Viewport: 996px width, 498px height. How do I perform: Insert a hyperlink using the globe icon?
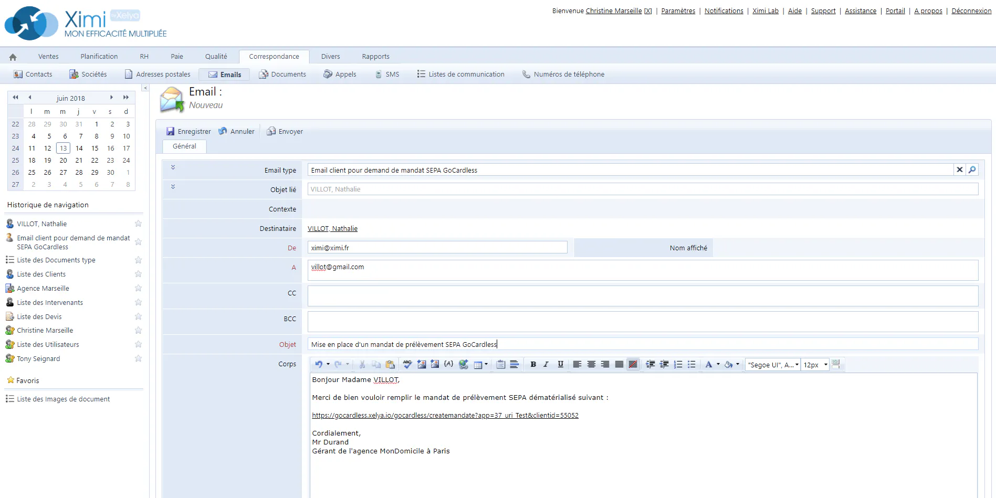(463, 364)
